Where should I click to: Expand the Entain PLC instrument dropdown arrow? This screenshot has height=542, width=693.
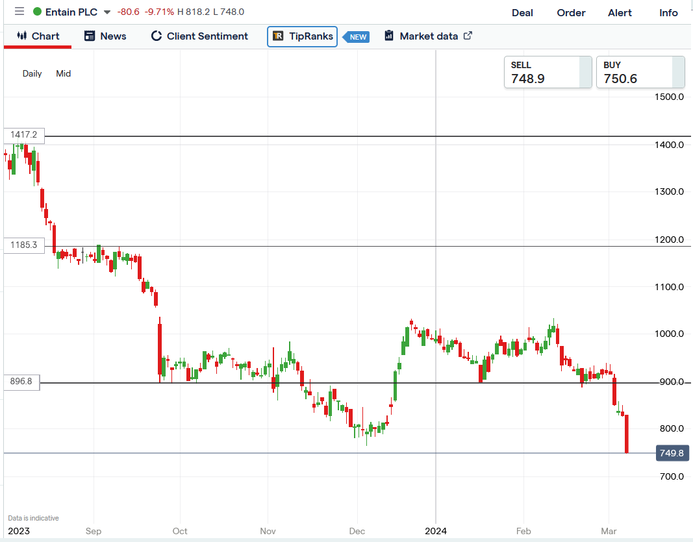pos(107,12)
